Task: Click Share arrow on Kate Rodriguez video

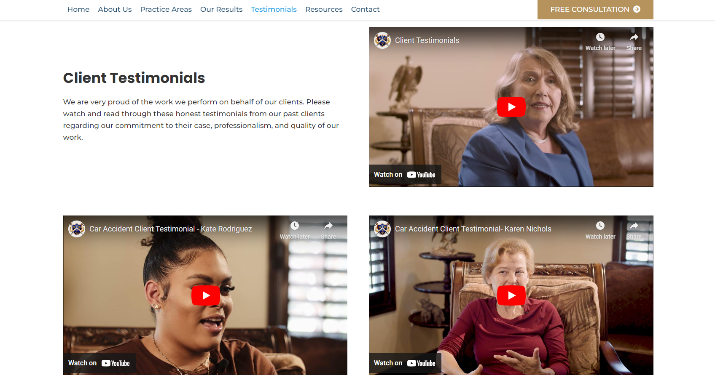Action: (x=328, y=226)
